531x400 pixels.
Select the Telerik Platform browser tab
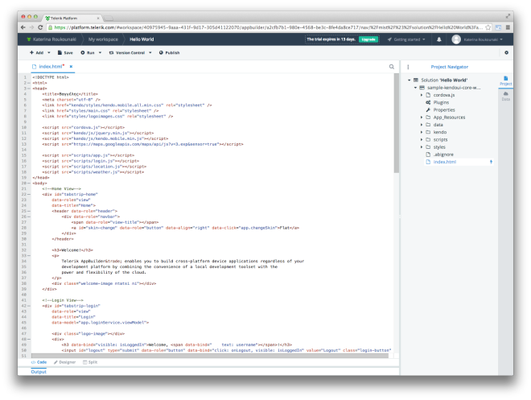coord(72,18)
